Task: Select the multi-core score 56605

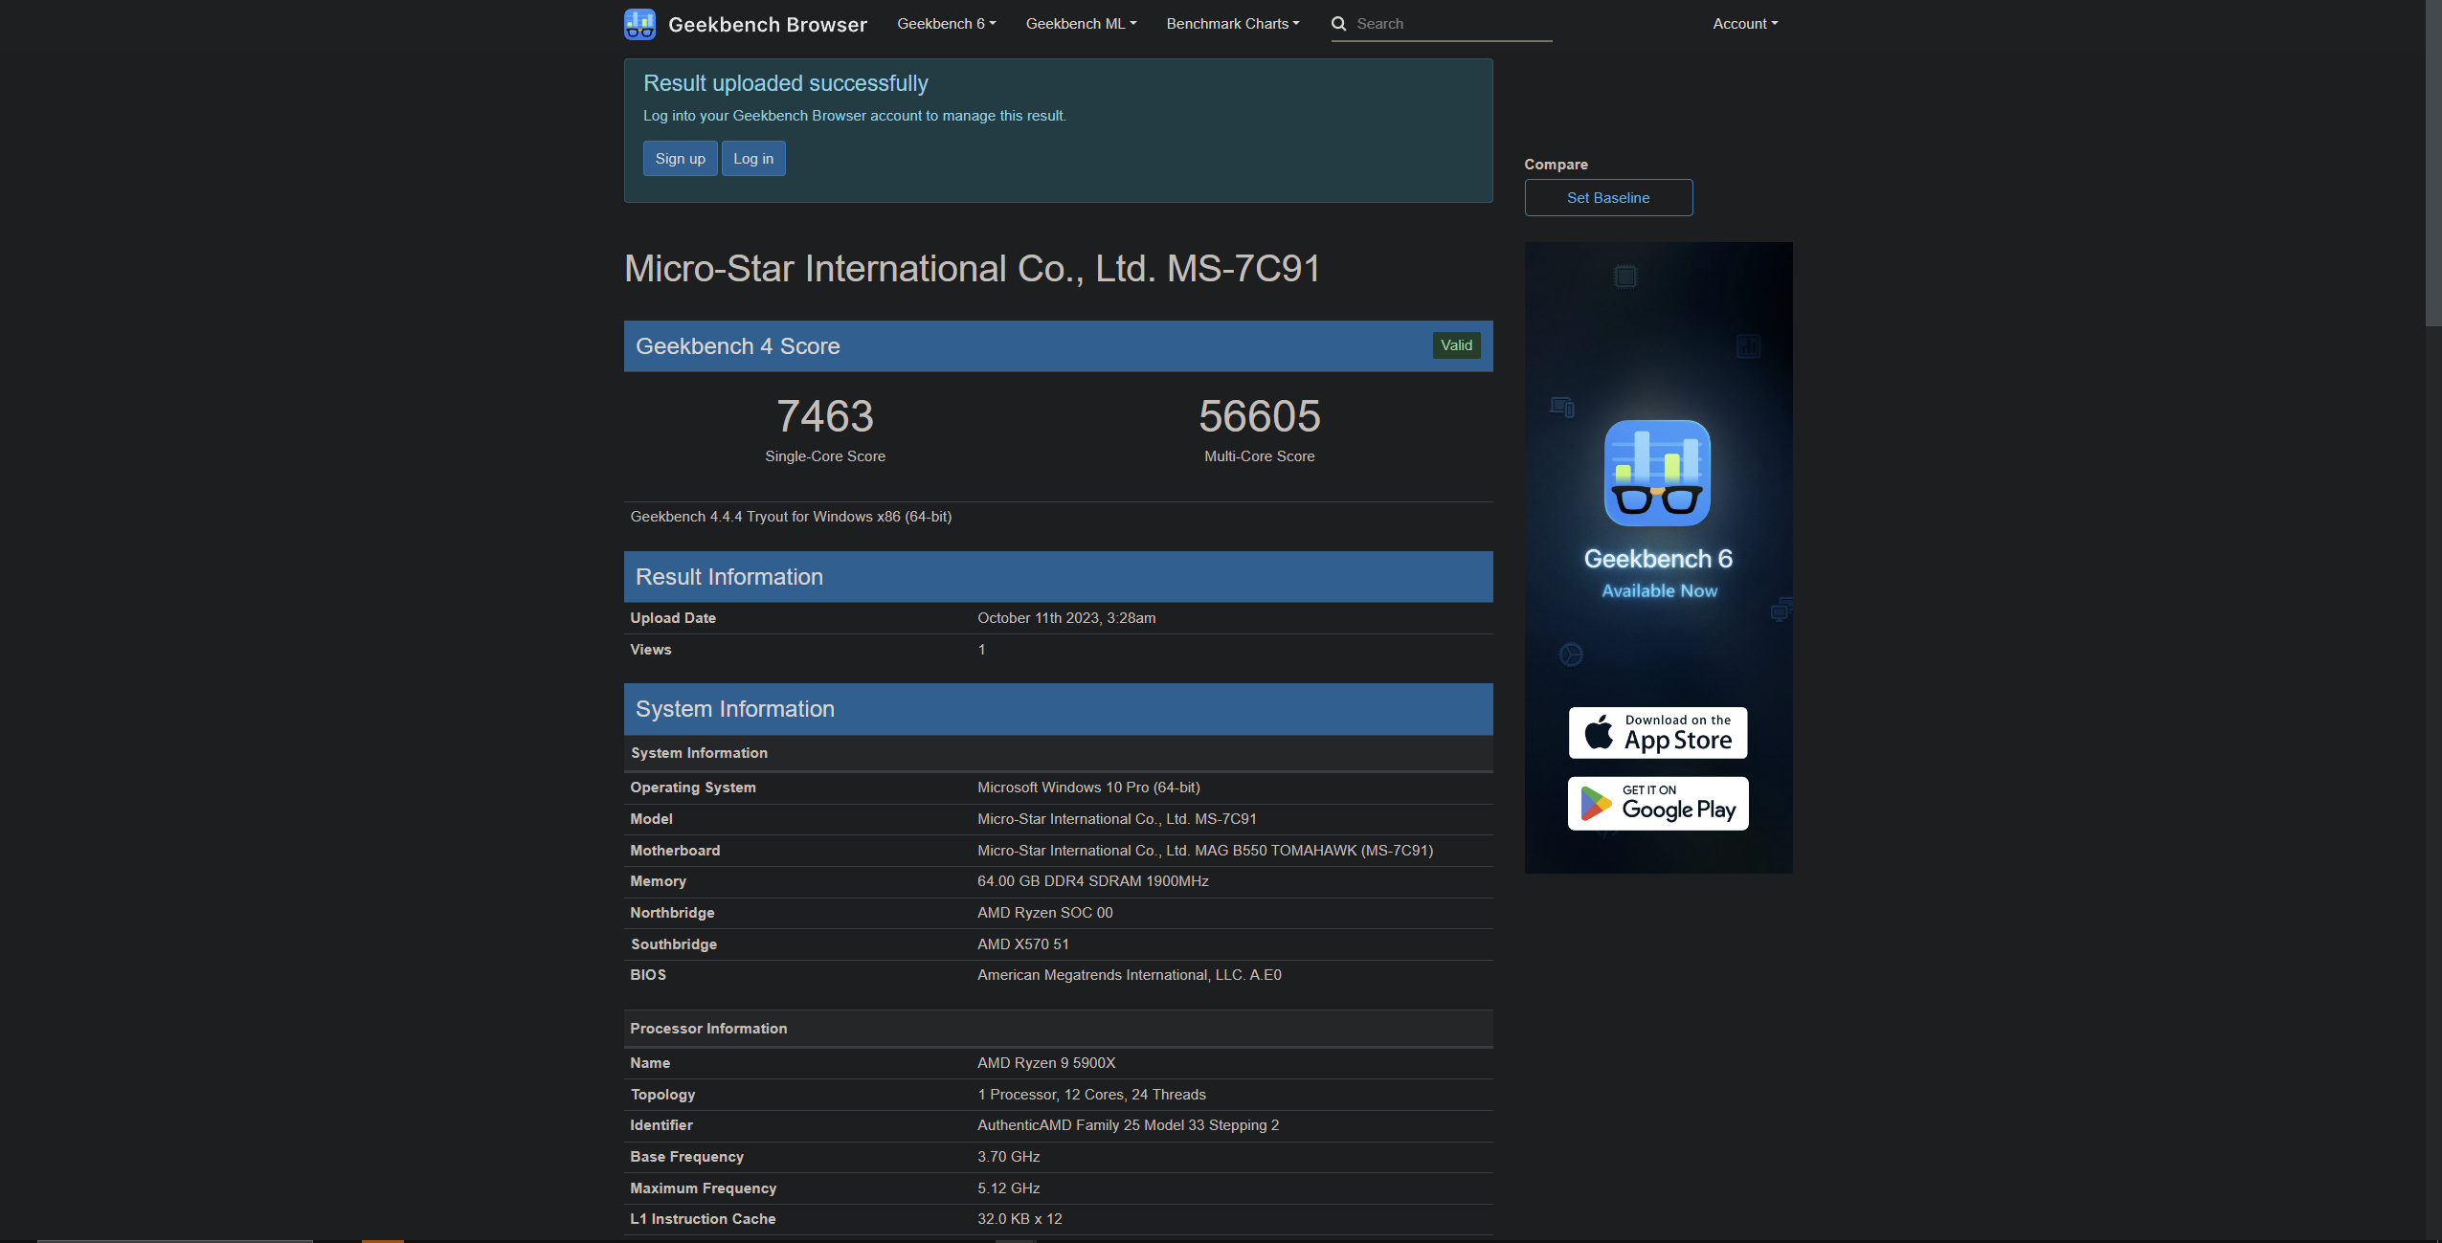Action: pyautogui.click(x=1259, y=416)
